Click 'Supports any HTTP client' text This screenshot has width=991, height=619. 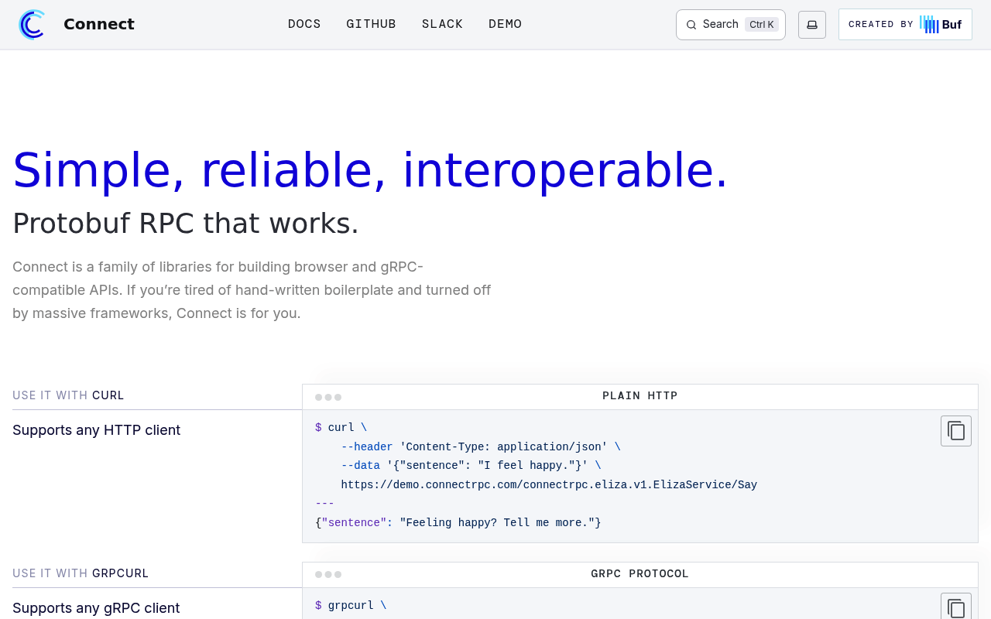[x=96, y=430]
